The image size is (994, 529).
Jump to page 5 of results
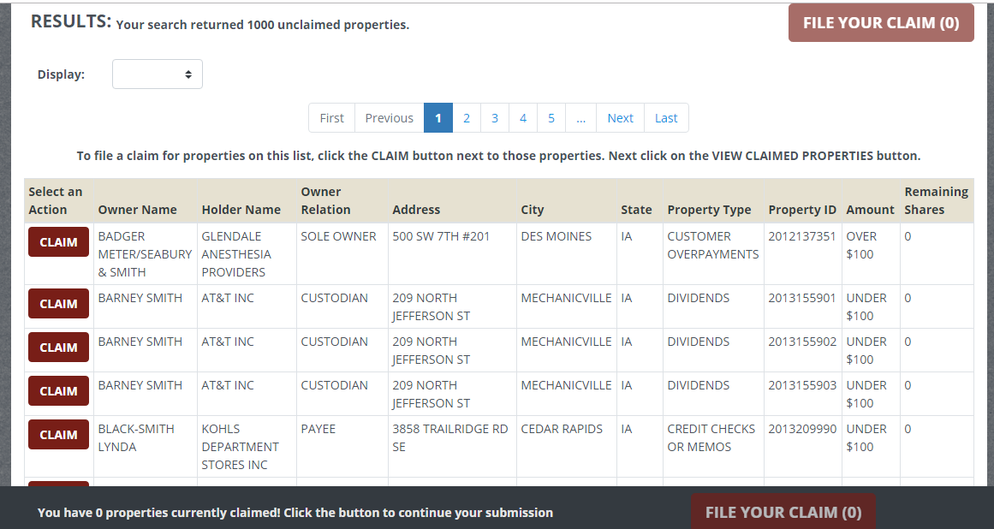point(551,117)
